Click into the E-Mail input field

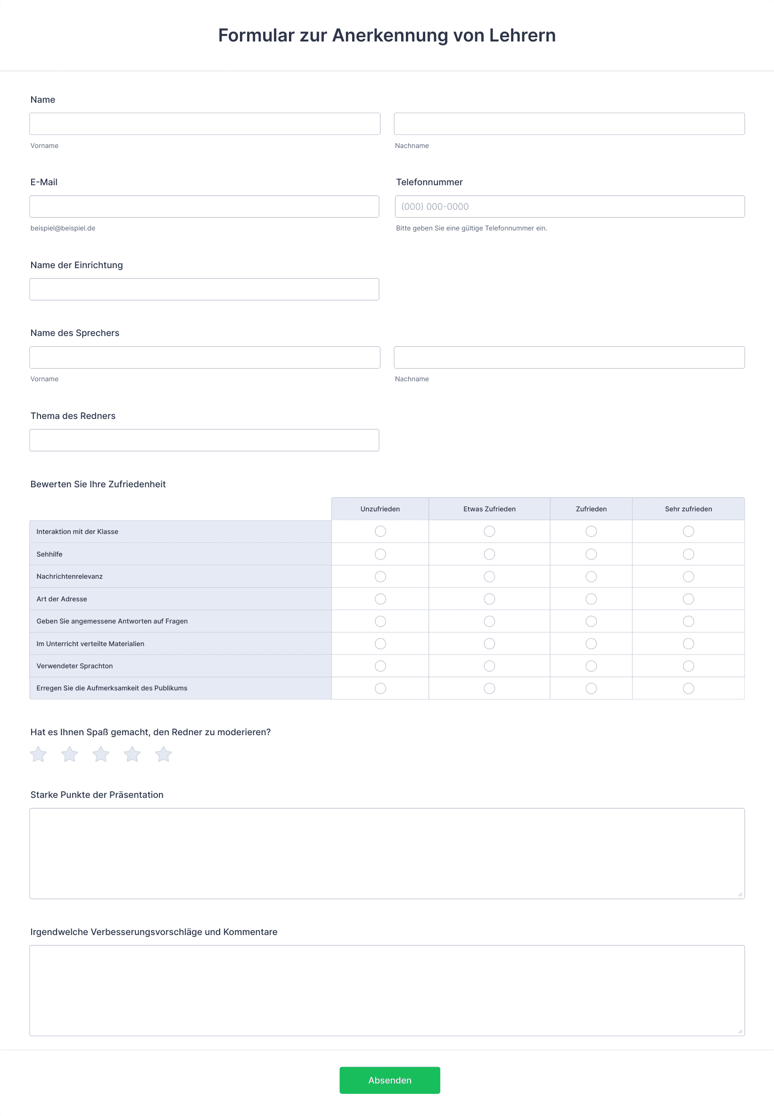(204, 206)
